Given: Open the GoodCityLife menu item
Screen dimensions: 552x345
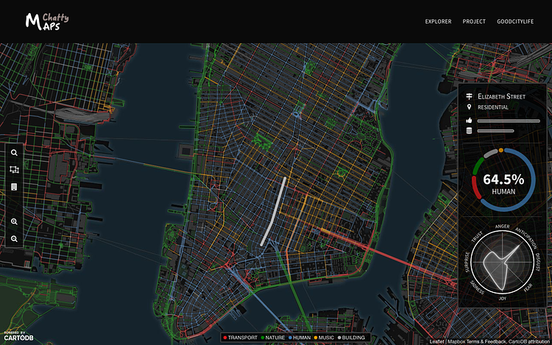Looking at the screenshot, I should 515,21.
